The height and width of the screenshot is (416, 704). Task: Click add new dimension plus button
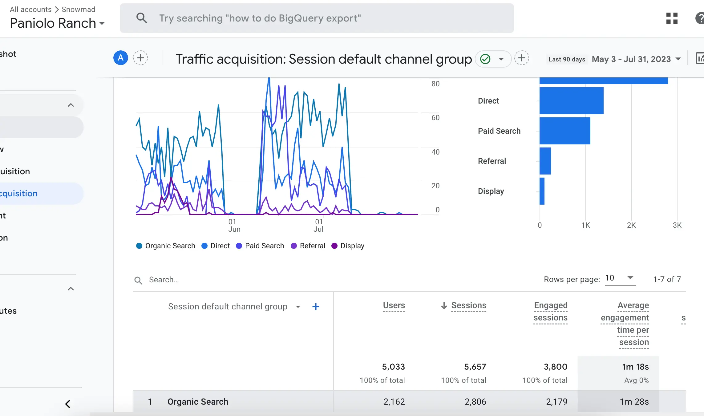pos(316,306)
